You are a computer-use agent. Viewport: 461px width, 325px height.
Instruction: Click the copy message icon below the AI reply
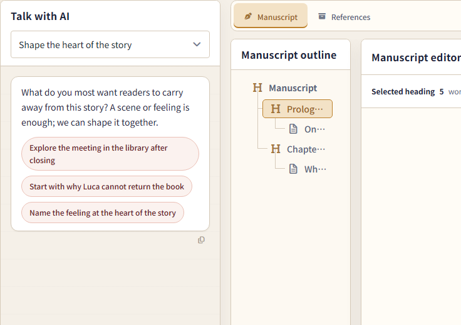pyautogui.click(x=201, y=240)
